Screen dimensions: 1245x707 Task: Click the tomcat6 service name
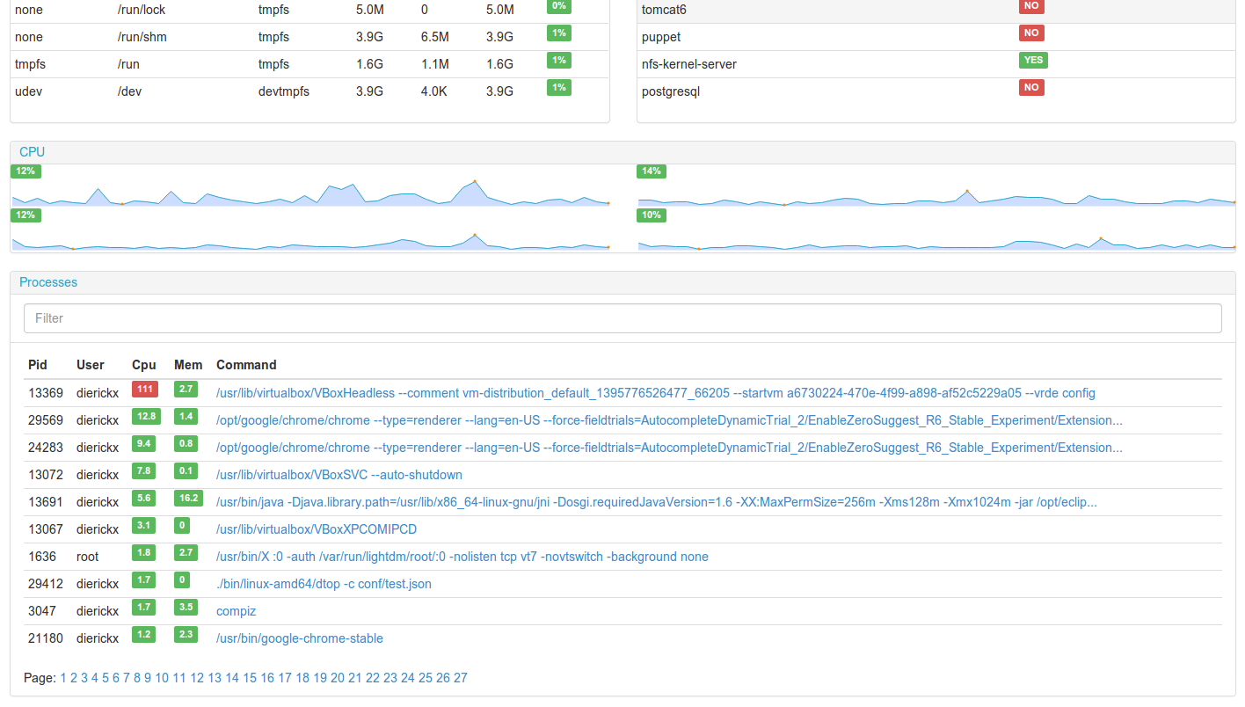[664, 10]
